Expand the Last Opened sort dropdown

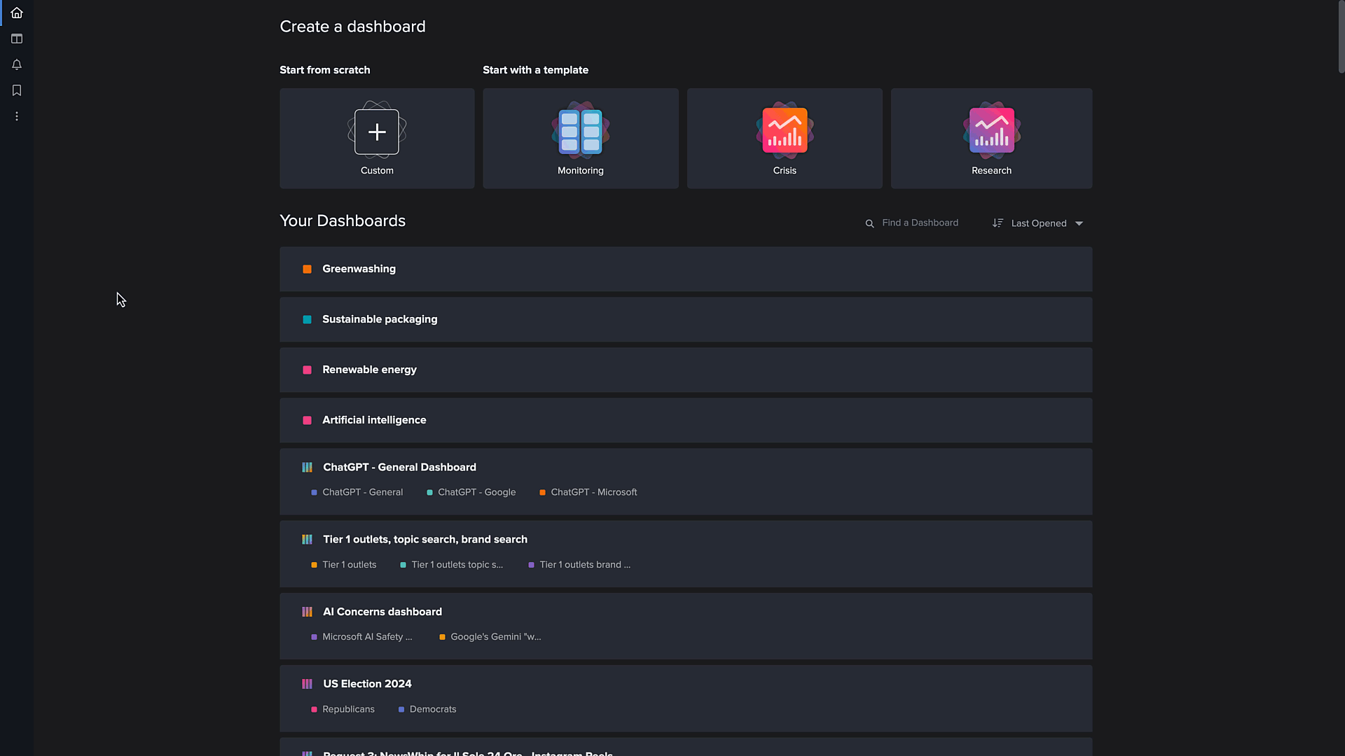pyautogui.click(x=1079, y=223)
